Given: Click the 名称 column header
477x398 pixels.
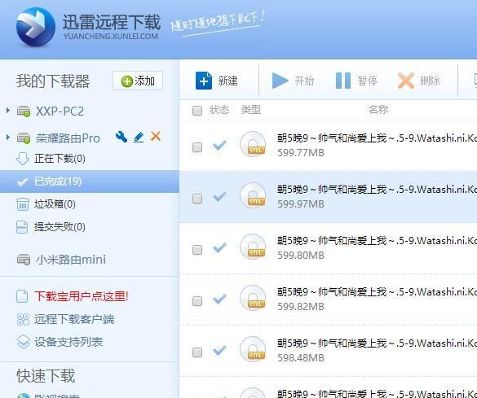Looking at the screenshot, I should [378, 110].
